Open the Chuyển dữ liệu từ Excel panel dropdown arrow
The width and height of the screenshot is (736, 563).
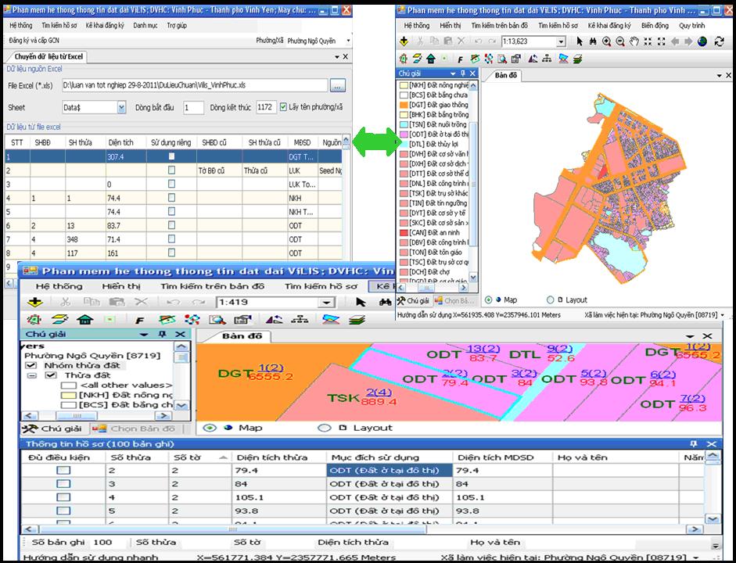(337, 57)
